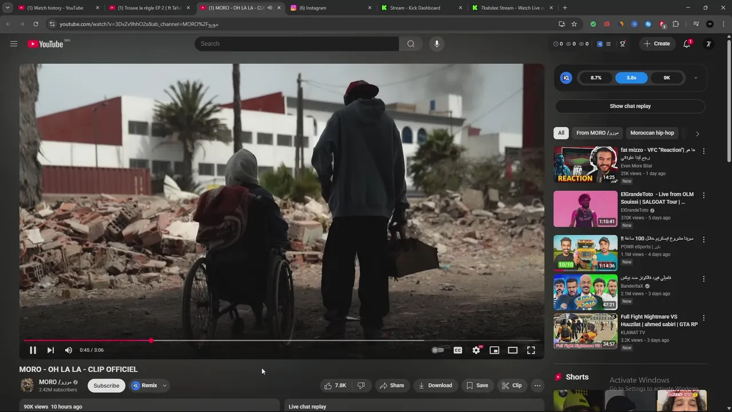Click the round vidIQ logo in stats panel

pyautogui.click(x=566, y=78)
